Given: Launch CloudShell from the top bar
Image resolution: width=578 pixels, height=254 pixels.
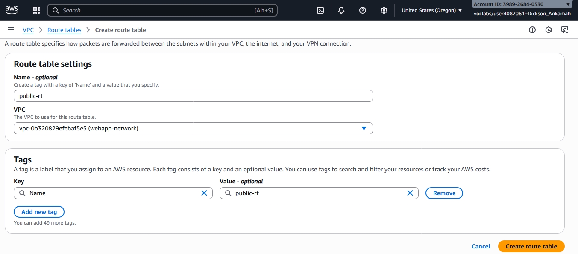Looking at the screenshot, I should [x=320, y=10].
